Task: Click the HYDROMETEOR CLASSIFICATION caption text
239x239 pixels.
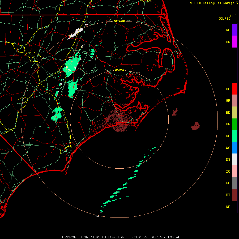Action: click(x=93, y=237)
